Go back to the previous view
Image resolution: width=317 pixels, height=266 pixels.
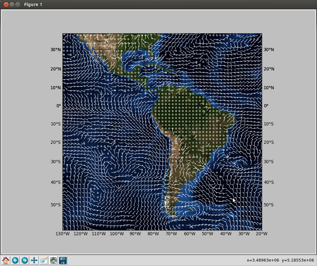point(15,260)
